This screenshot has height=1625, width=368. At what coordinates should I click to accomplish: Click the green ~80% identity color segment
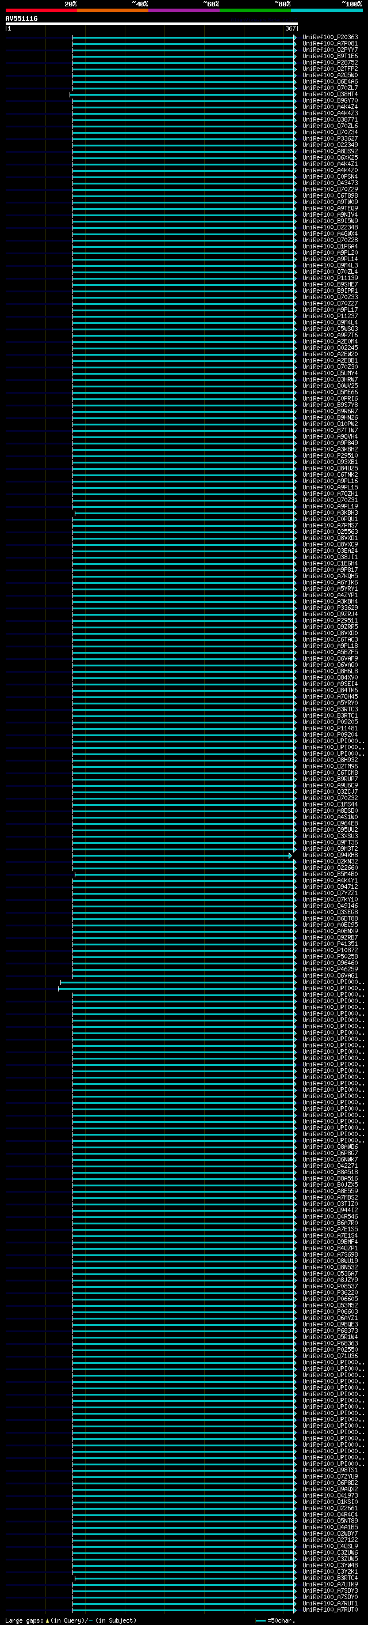pyautogui.click(x=255, y=10)
